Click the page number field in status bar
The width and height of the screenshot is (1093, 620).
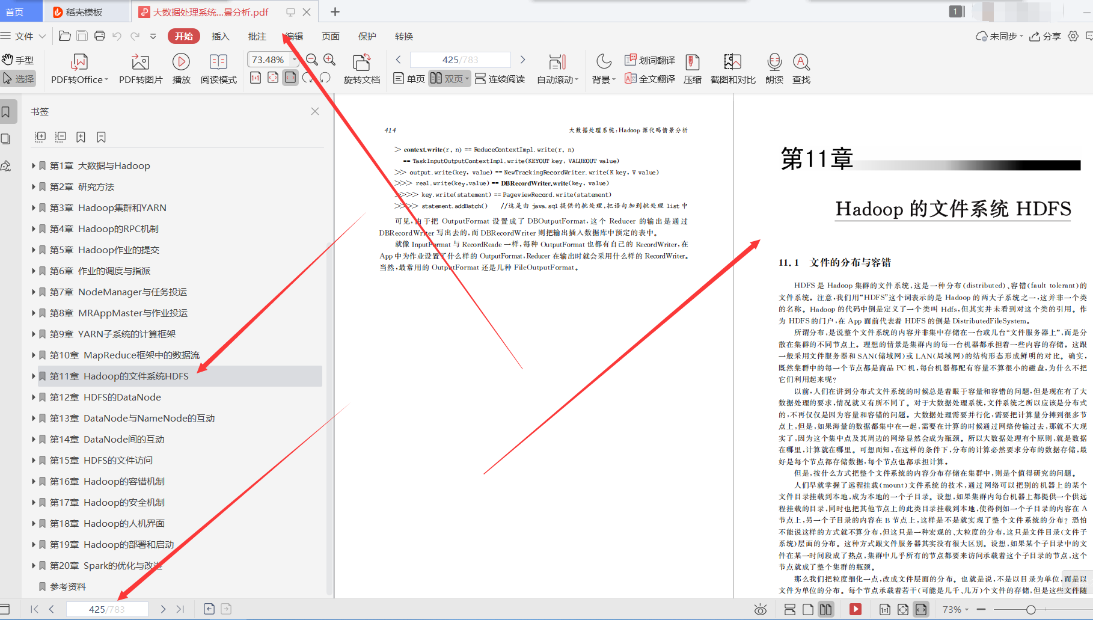click(107, 609)
